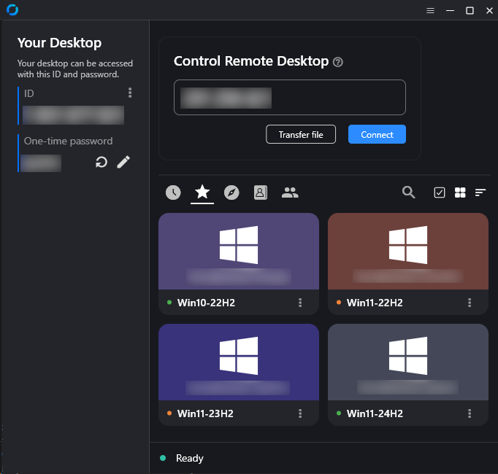Edit the password with pencil icon
Screen dimensions: 498x474
coord(123,162)
